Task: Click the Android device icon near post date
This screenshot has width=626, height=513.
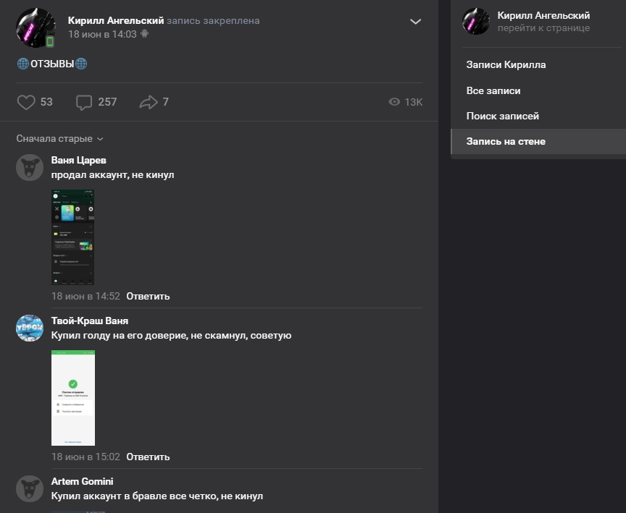Action: pyautogui.click(x=145, y=34)
